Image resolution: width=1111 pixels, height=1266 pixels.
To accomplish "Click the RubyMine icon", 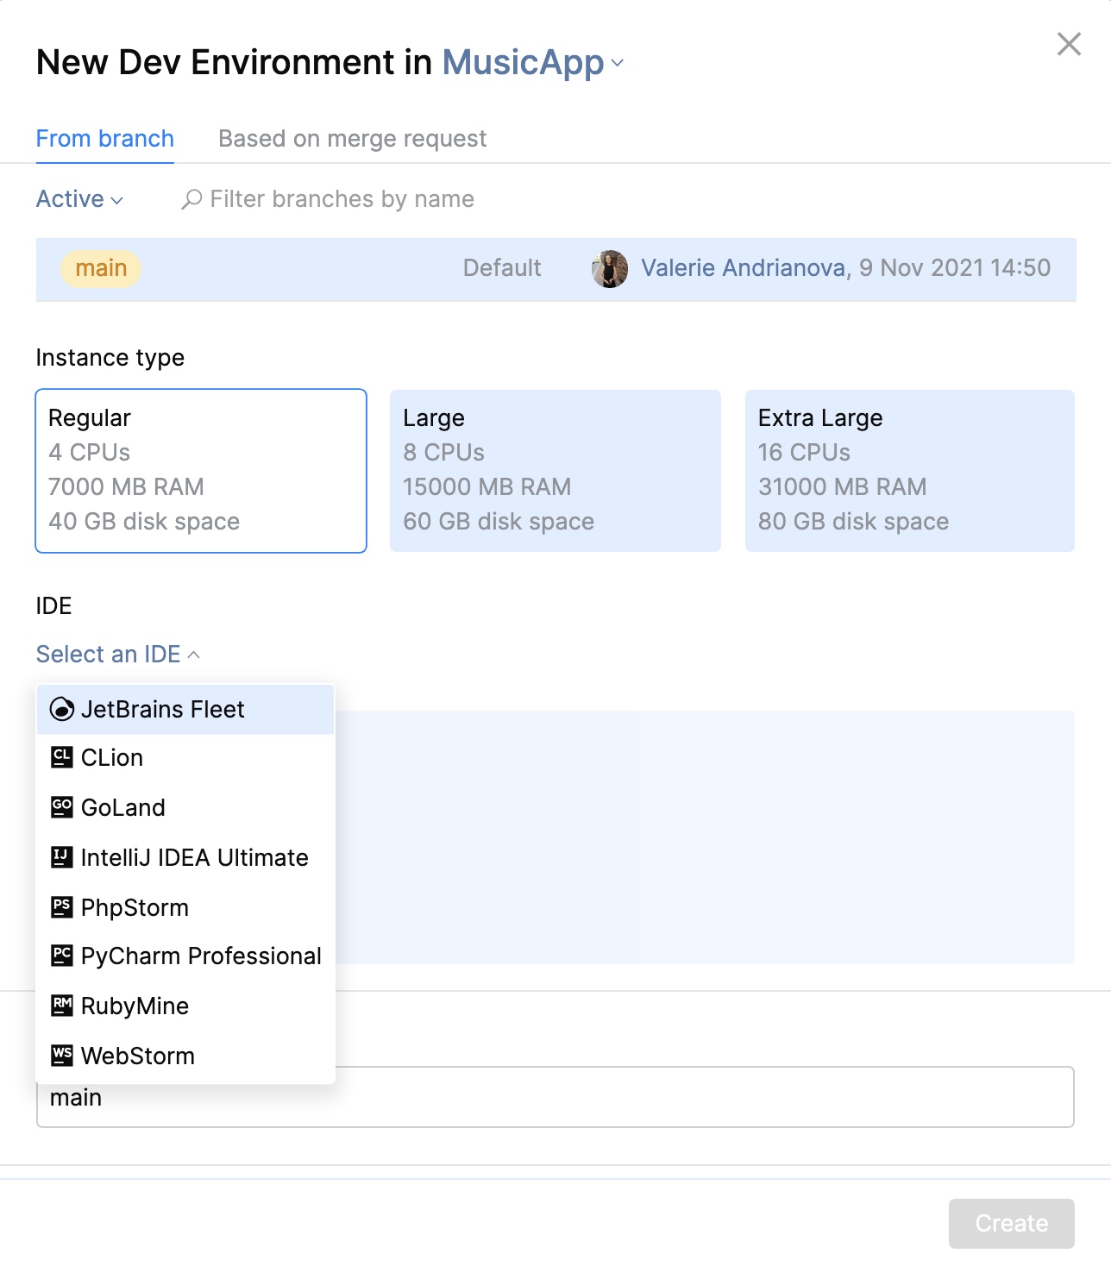I will pos(62,1006).
